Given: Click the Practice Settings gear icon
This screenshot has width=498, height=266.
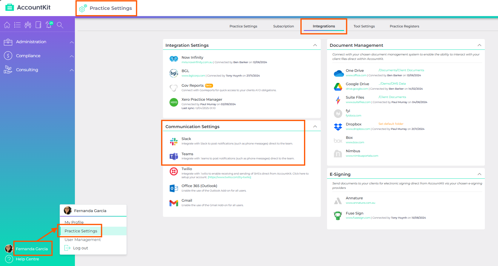Looking at the screenshot, I should (x=83, y=8).
